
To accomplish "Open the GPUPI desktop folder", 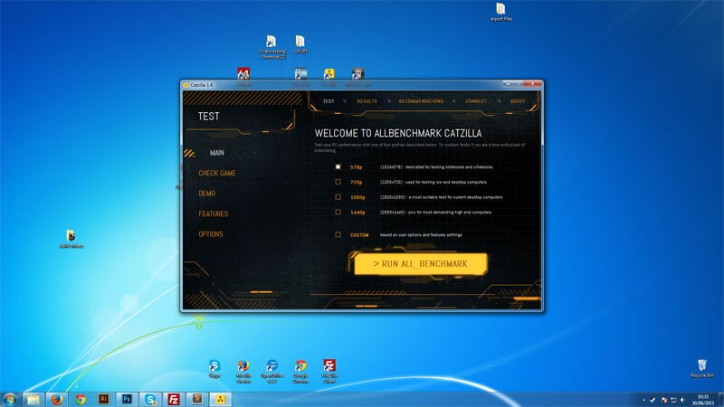I will point(300,44).
